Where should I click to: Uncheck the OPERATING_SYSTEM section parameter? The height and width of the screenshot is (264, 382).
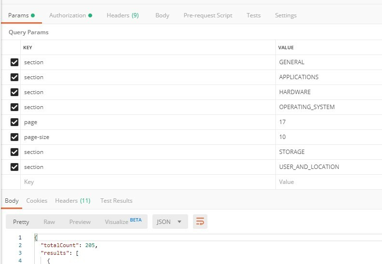(x=14, y=107)
